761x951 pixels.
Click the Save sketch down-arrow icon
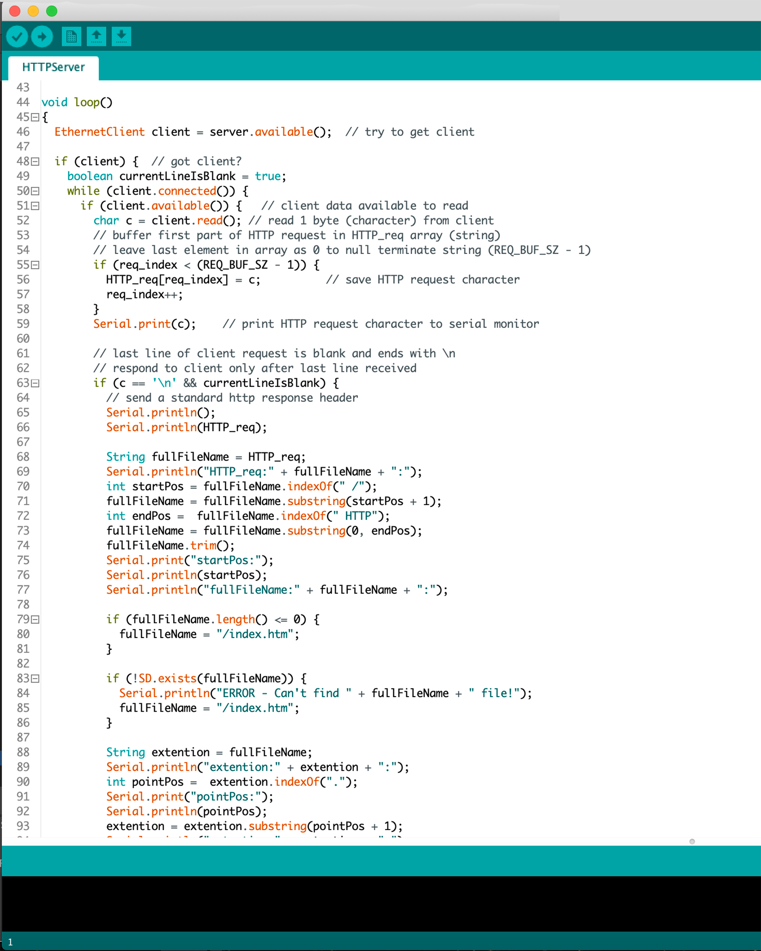point(121,36)
